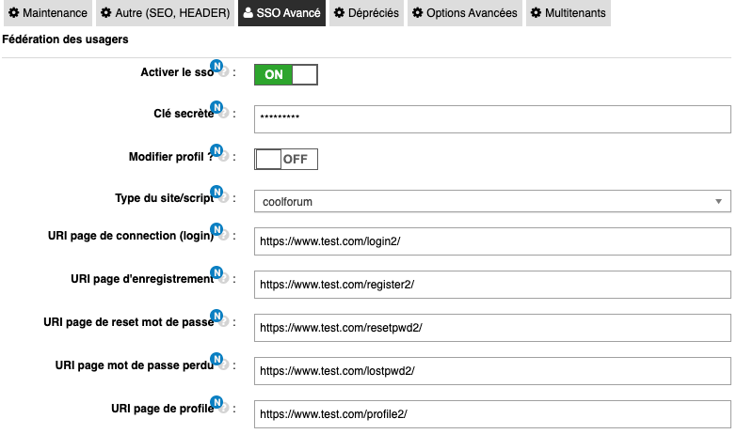Click the N help icon beside Clé secrète
Viewport: 737px width, 434px height.
pyautogui.click(x=218, y=110)
